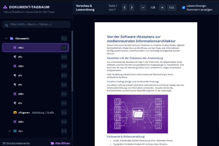Viewport: 219px width, 146px height.
Task: Click the bullet Typografie: Schibsted Grotesk
Action: click(140, 144)
